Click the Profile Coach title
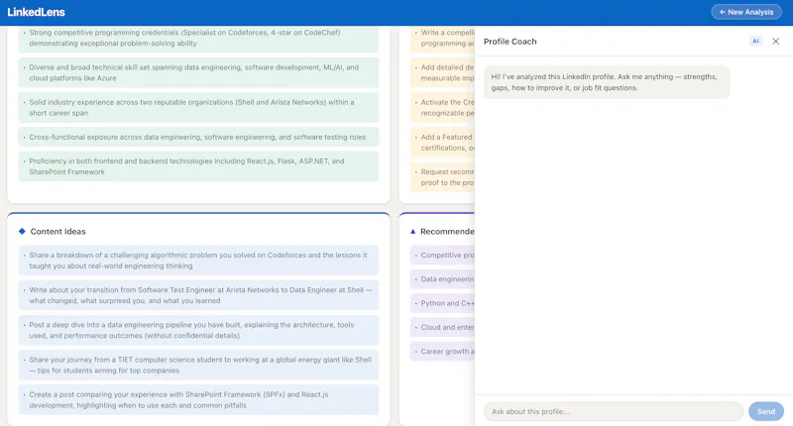793x426 pixels. (x=510, y=42)
